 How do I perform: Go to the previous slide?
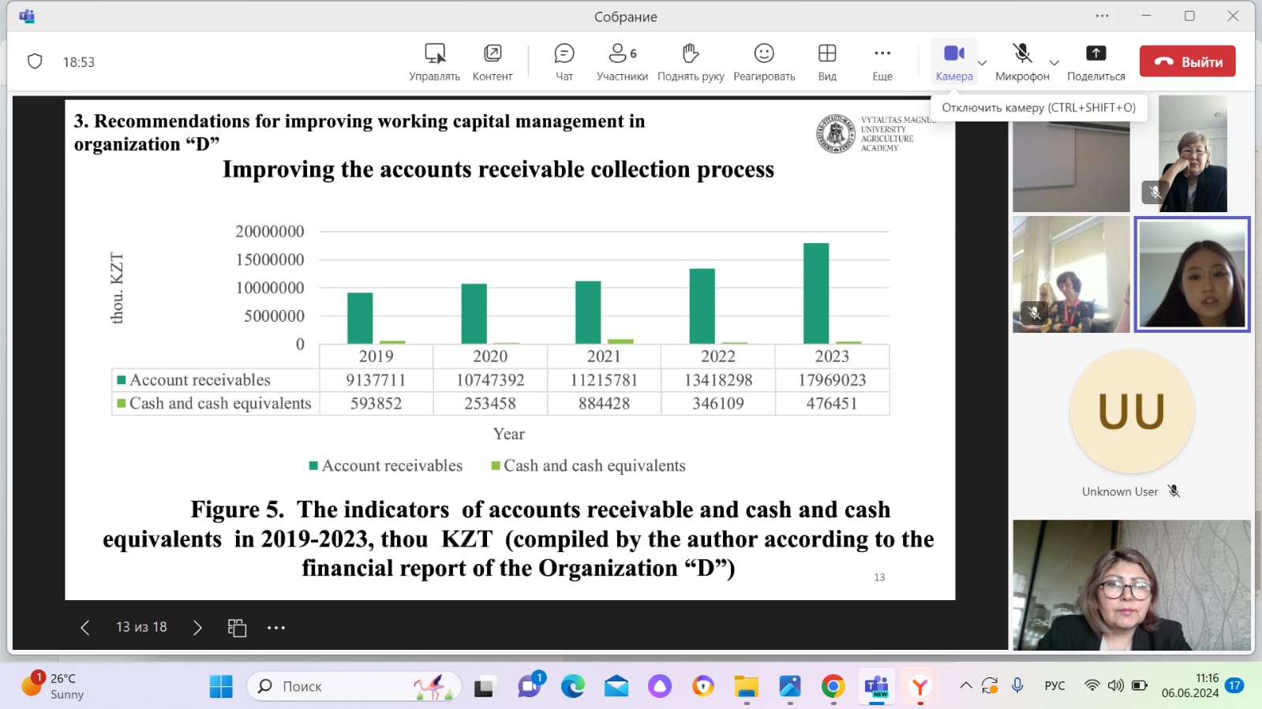tap(85, 628)
